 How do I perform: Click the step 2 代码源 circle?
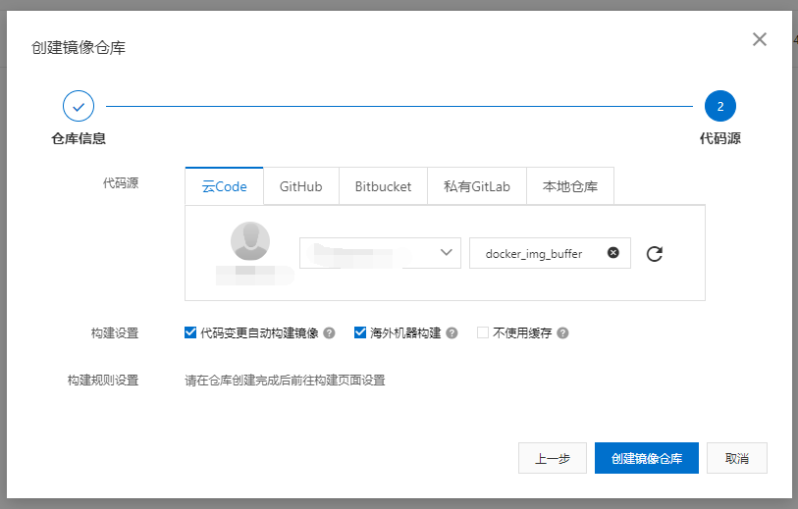[x=719, y=106]
